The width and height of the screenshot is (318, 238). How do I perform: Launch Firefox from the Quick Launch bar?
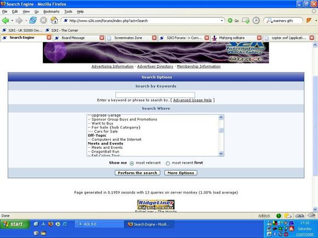50,224
